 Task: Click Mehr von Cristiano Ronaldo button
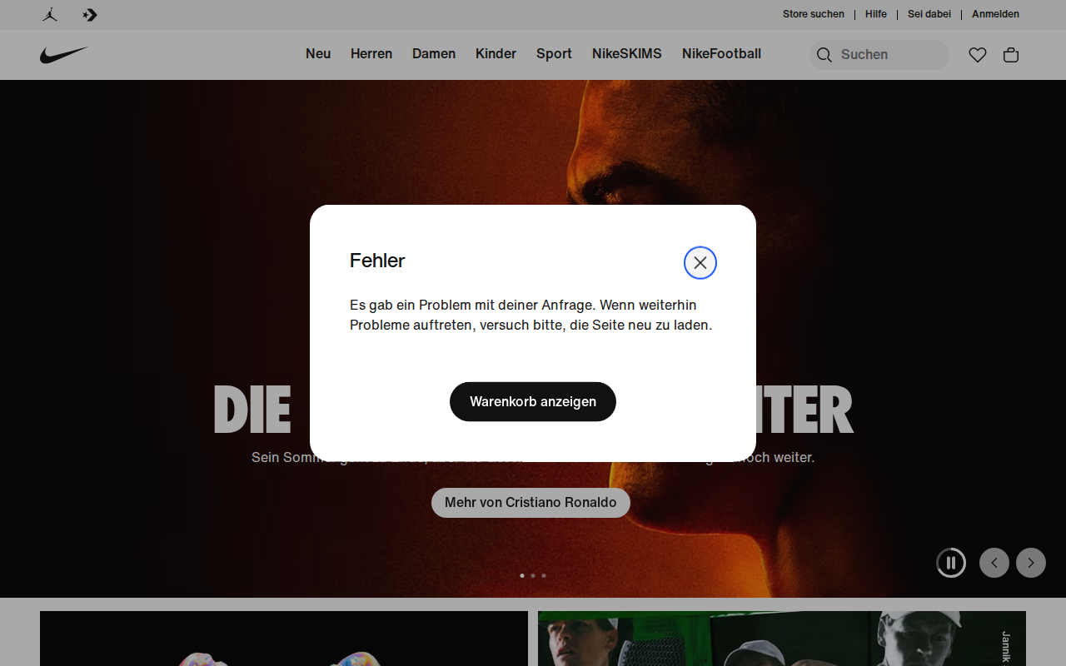531,503
